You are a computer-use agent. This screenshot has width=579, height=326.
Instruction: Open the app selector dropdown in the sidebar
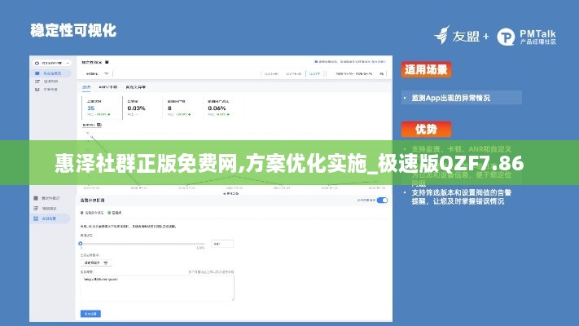[51, 64]
